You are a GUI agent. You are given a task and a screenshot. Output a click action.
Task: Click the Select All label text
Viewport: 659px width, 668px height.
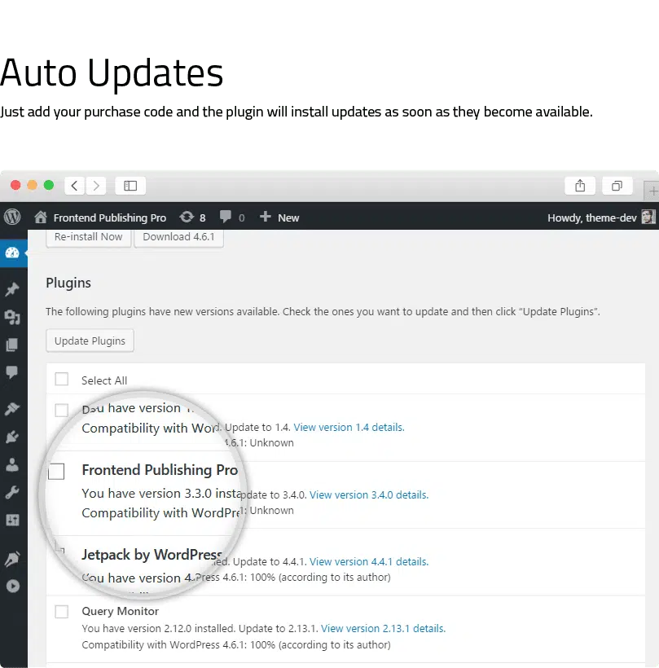(104, 380)
